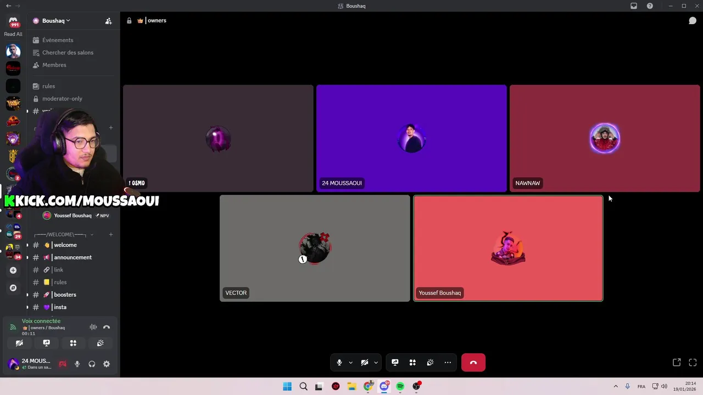The height and width of the screenshot is (395, 703).
Task: Share screen from the voice panel
Action: [x=46, y=343]
